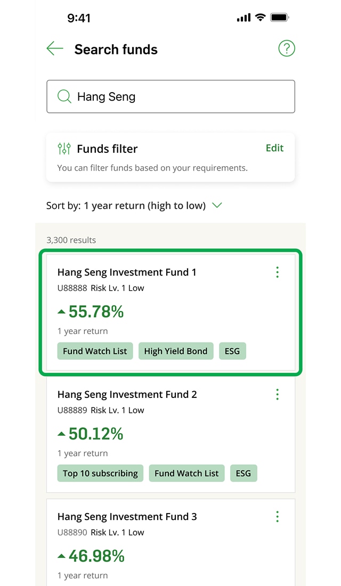
Task: Tap the search magnifier icon
Action: coord(64,97)
